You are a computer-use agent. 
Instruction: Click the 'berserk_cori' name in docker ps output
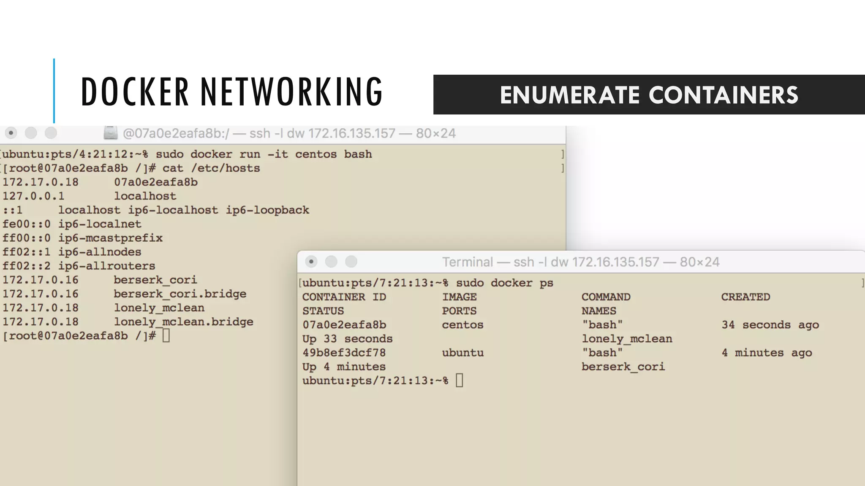(623, 367)
